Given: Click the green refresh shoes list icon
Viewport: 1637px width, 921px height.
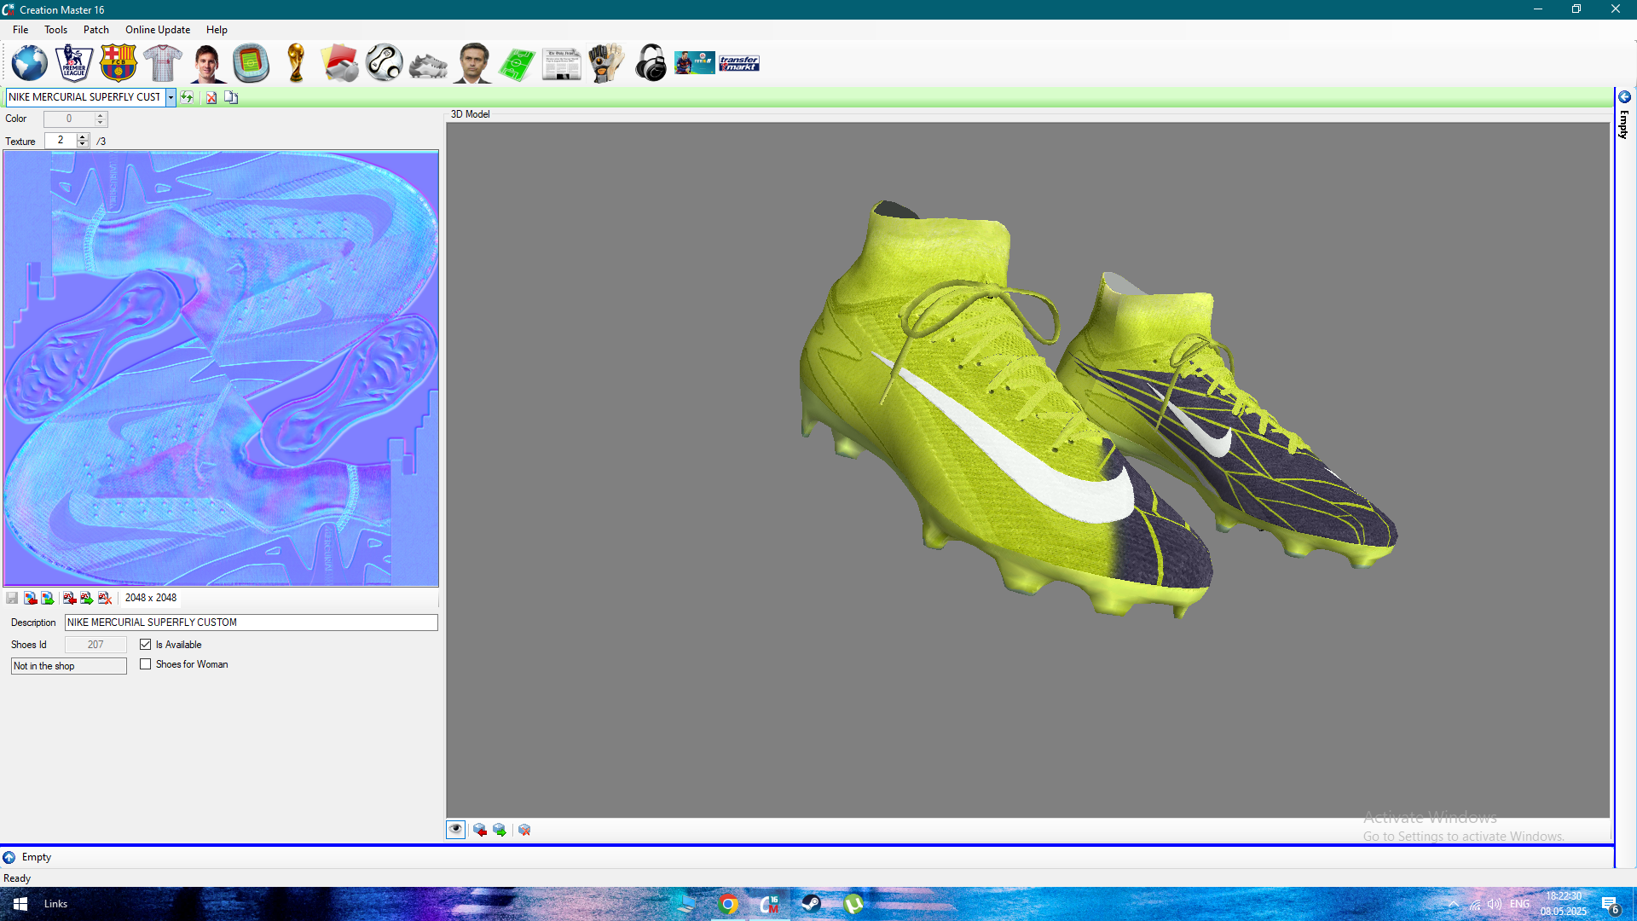Looking at the screenshot, I should (x=187, y=97).
